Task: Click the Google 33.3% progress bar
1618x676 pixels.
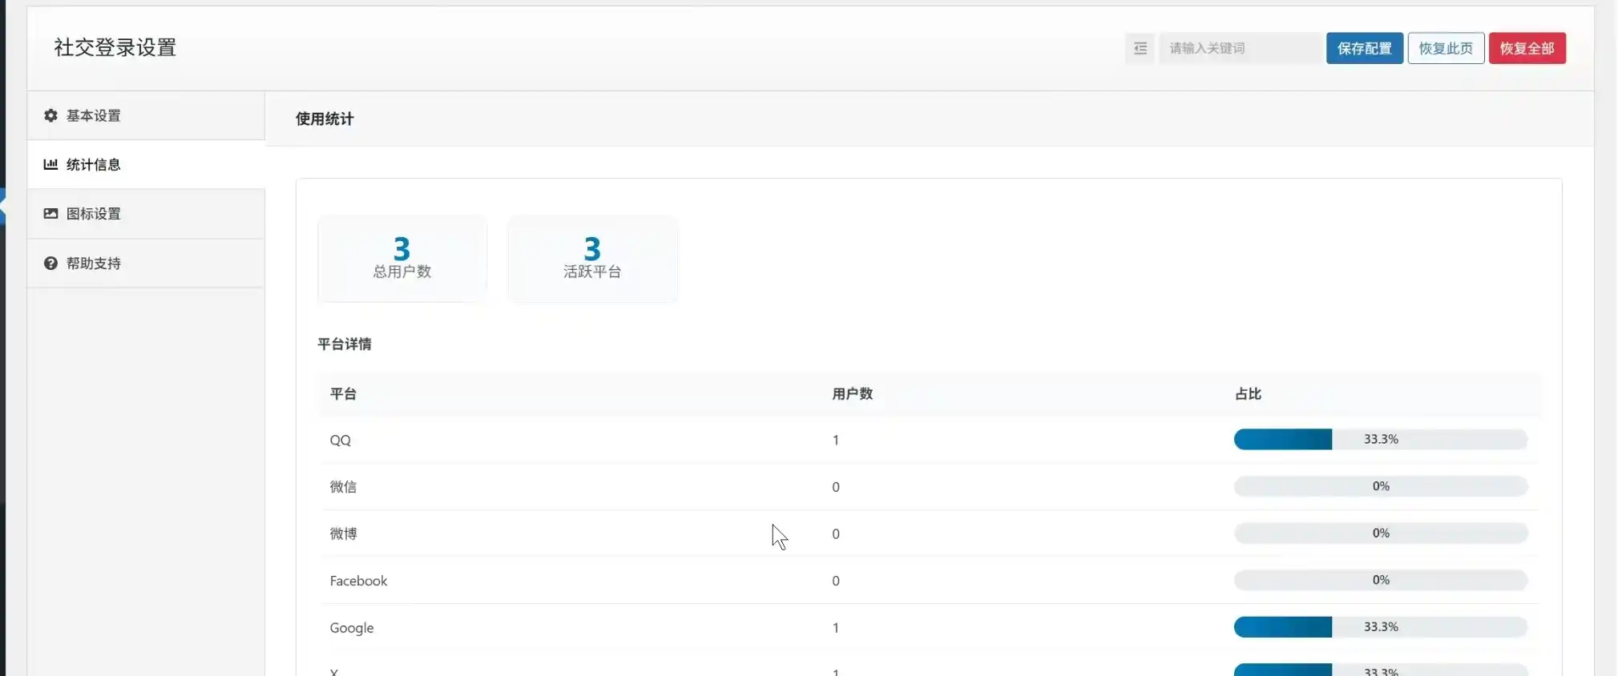Action: [x=1380, y=627]
